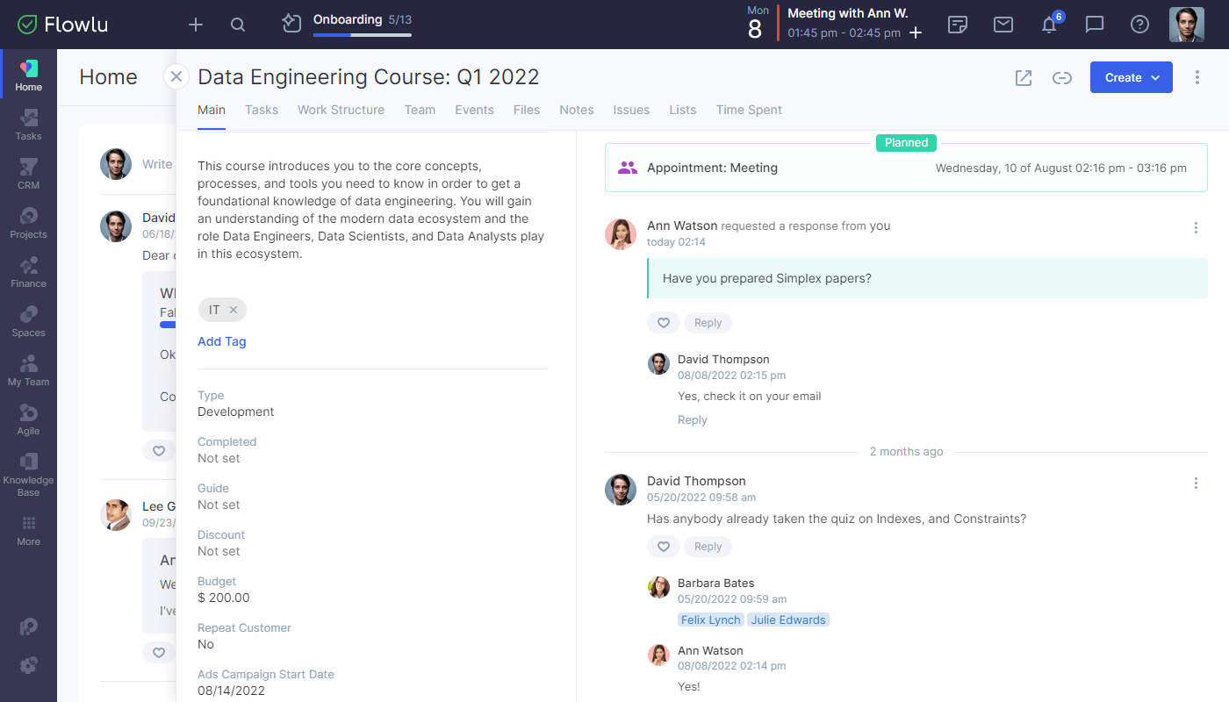Image resolution: width=1229 pixels, height=702 pixels.
Task: Open the Onboarding rocket icon
Action: 291,24
